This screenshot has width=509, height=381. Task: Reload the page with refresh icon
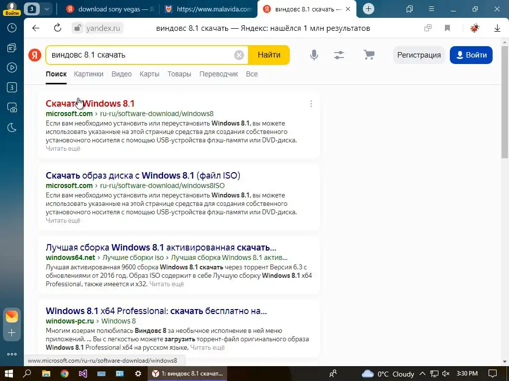[58, 28]
